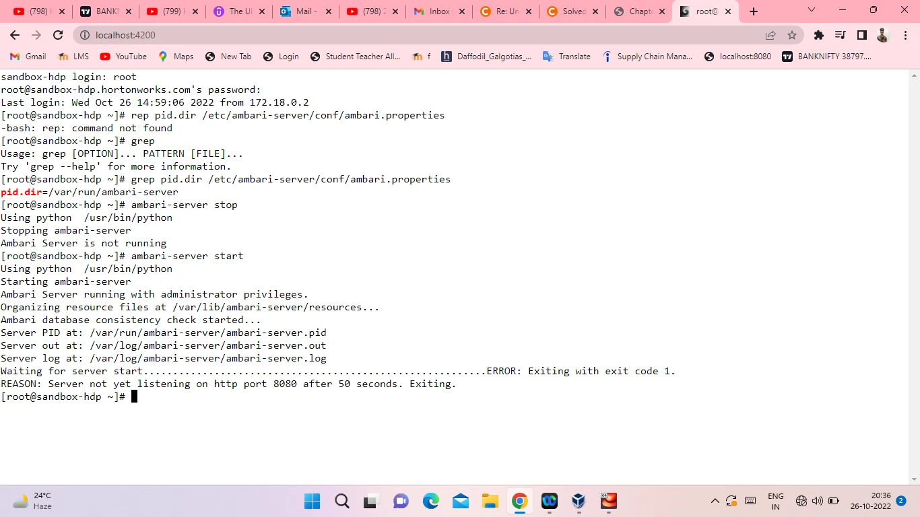Open VirtualBox from the taskbar
The width and height of the screenshot is (920, 517).
579,501
